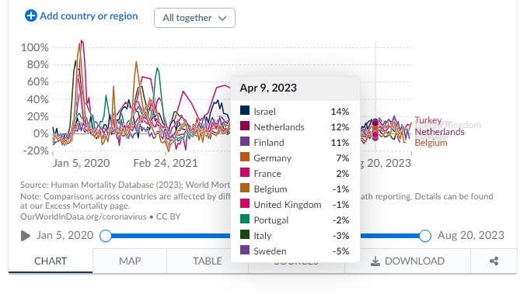Click the Netherlands line label on chart
Image resolution: width=520 pixels, height=294 pixels.
pyautogui.click(x=439, y=132)
